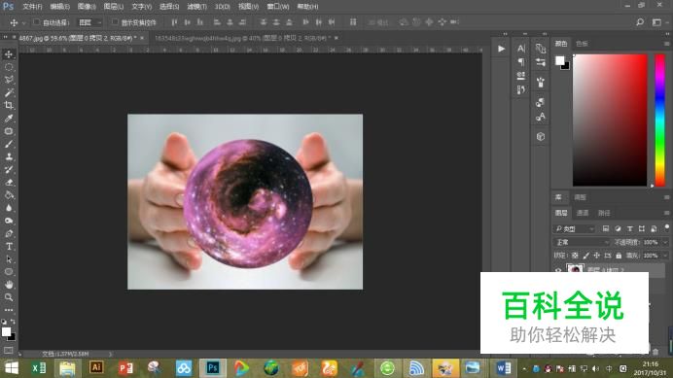
Task: Open the File (文件) menu
Action: pos(33,7)
